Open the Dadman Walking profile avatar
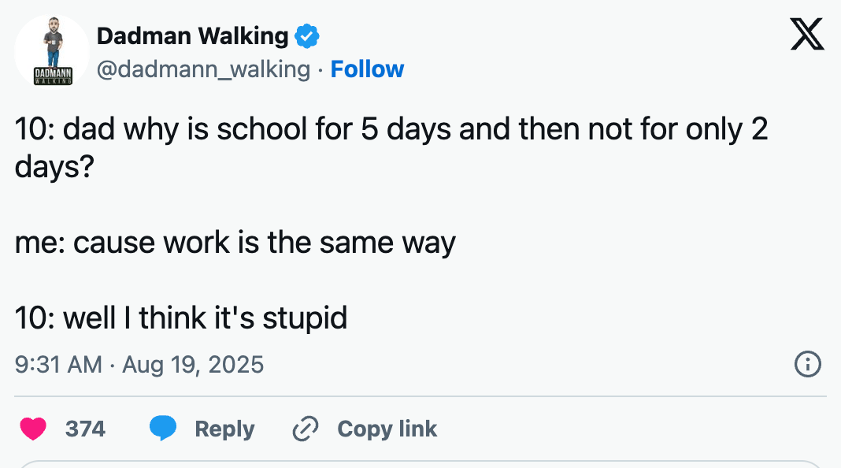841x468 pixels. [x=52, y=50]
